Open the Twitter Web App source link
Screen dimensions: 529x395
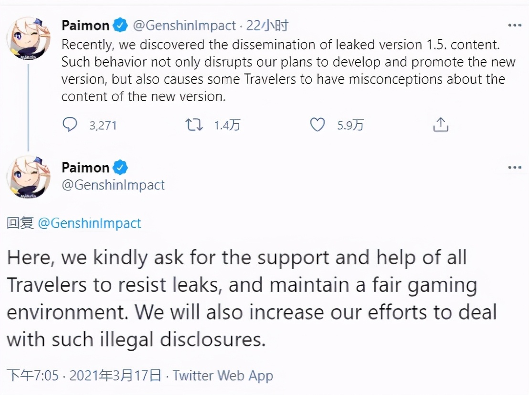tap(223, 375)
